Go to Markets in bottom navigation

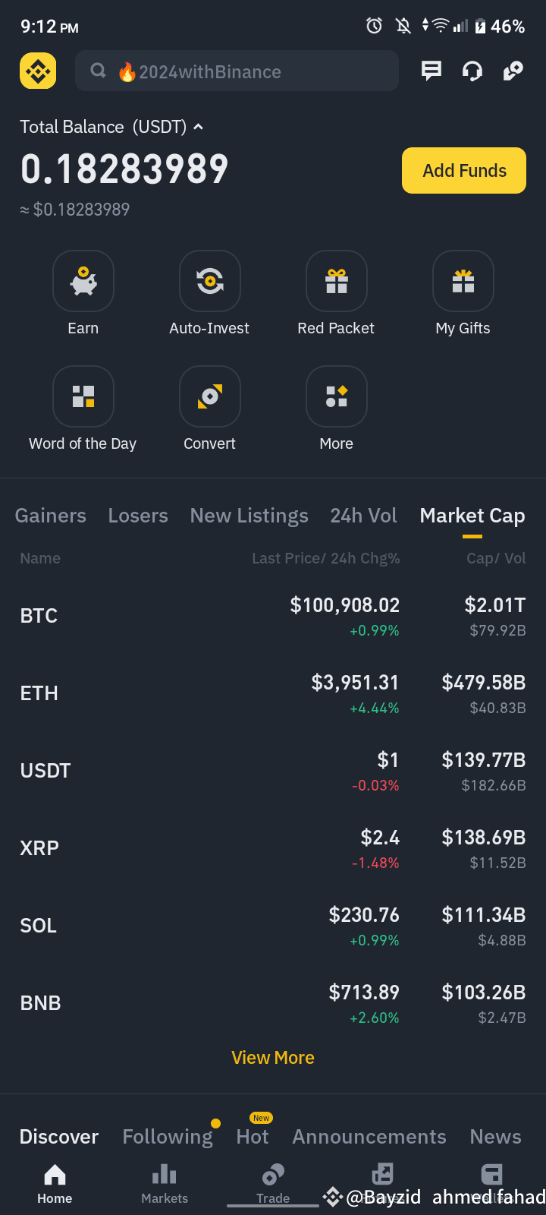(x=165, y=1185)
